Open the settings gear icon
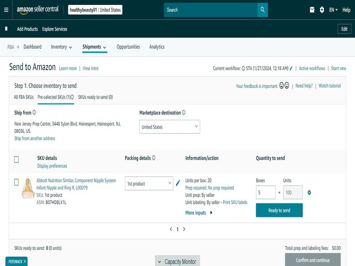This screenshot has width=355, height=266. click(322, 10)
